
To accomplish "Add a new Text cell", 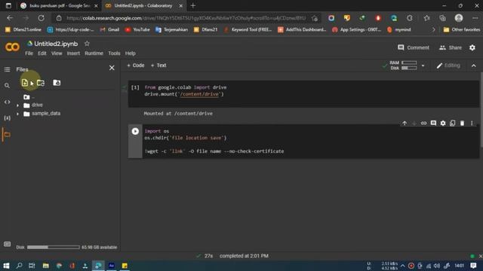I will coord(158,65).
